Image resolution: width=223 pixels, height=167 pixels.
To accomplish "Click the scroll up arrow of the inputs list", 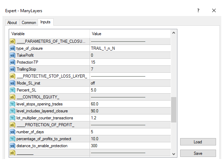I will (x=174, y=33).
